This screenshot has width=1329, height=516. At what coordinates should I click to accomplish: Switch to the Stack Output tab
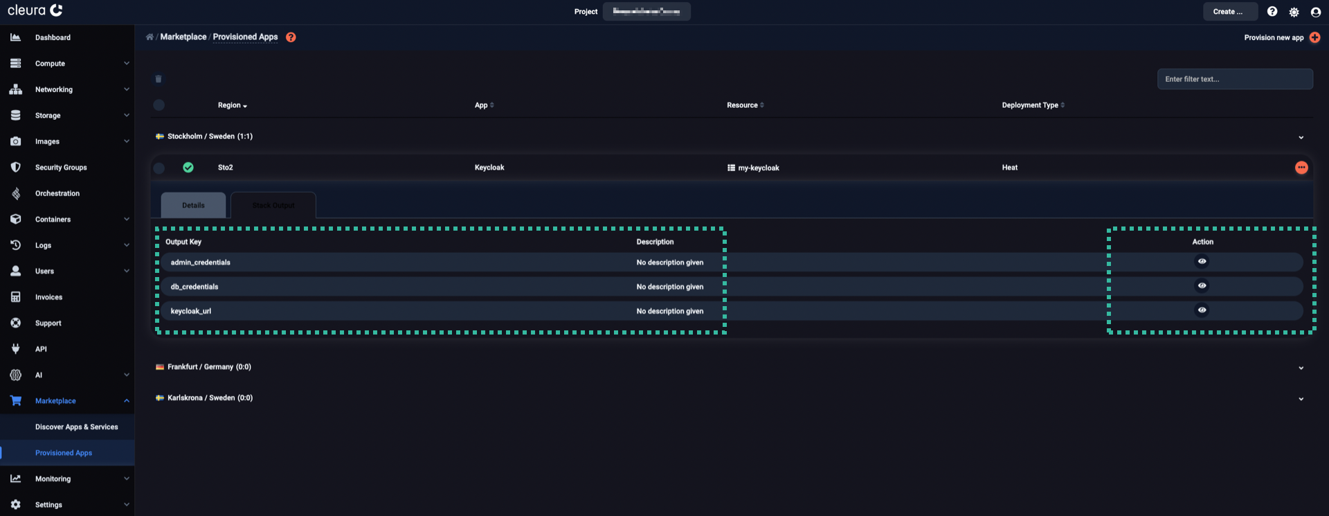coord(273,206)
